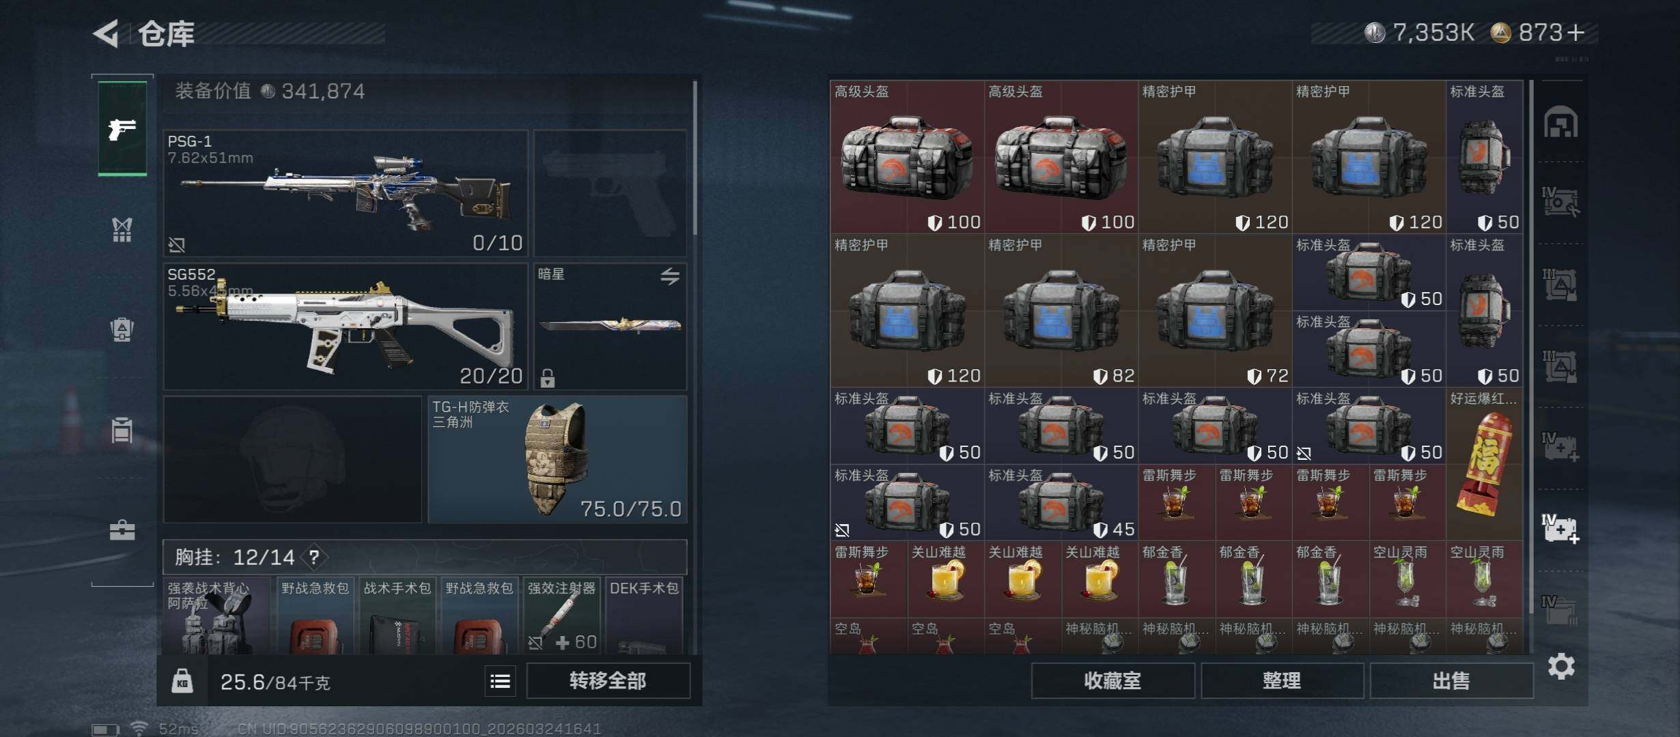
Task: Click the plus sign to add currency
Action: pyautogui.click(x=1576, y=33)
